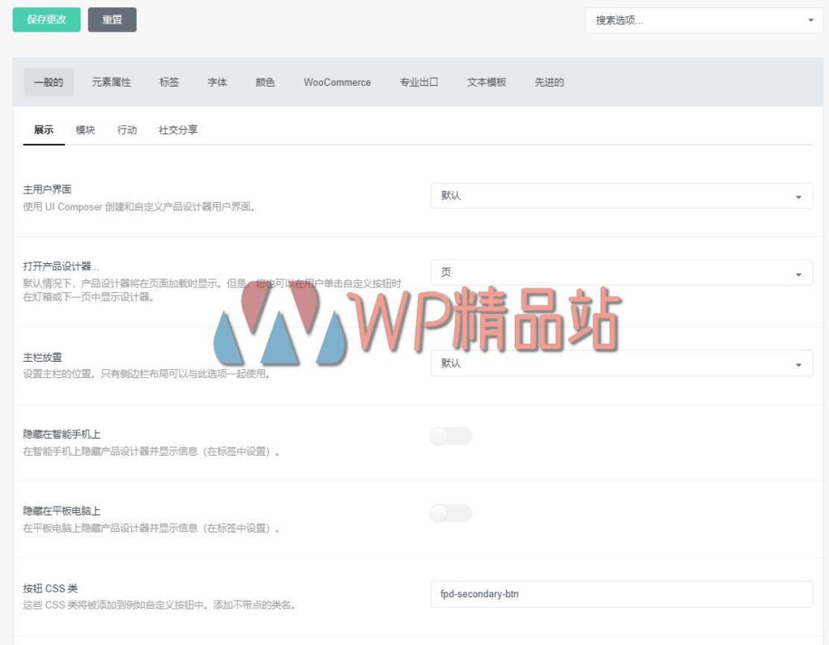Open the 先进的 advanced tab
Viewport: 829px width, 645px height.
tap(549, 82)
